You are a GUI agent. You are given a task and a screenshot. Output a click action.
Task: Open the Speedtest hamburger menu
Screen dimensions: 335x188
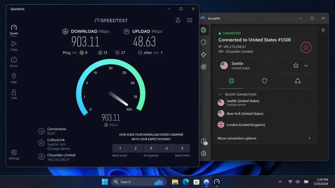[x=190, y=20]
